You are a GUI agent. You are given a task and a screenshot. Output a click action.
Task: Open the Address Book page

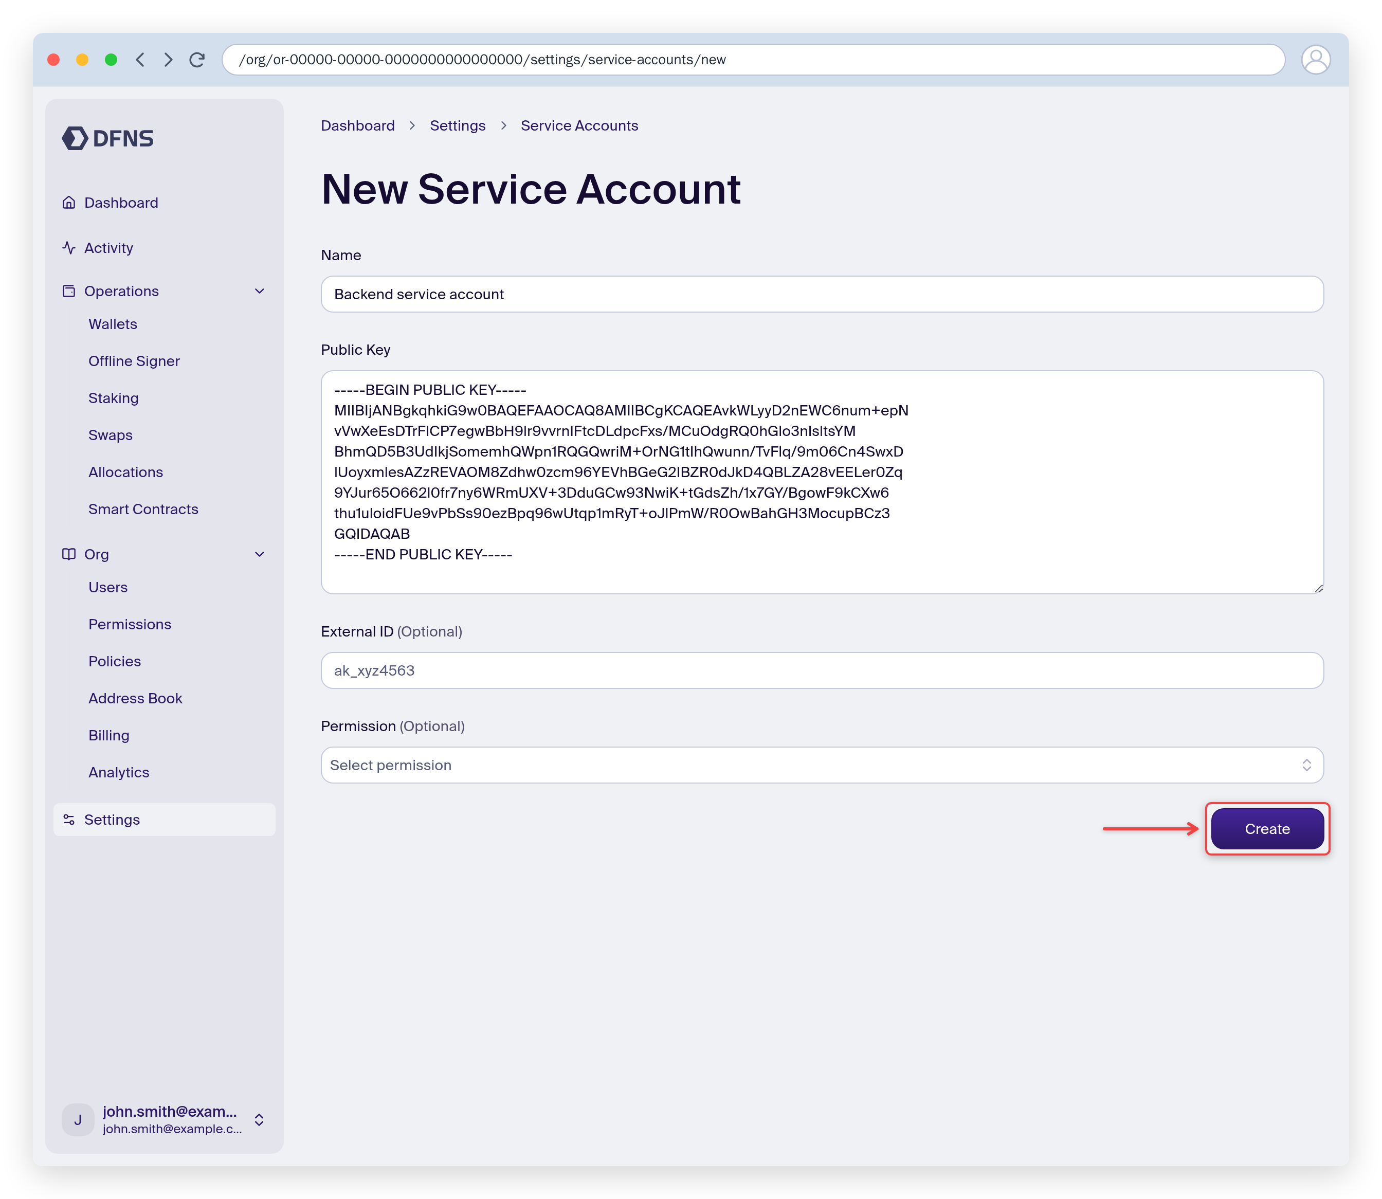[x=135, y=698]
